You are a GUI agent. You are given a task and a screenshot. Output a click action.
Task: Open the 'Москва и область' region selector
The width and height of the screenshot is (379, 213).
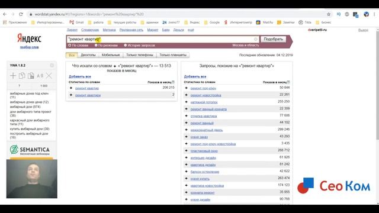[246, 45]
